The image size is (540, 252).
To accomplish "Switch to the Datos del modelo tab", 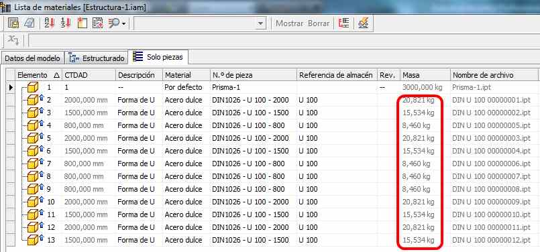I will point(32,58).
